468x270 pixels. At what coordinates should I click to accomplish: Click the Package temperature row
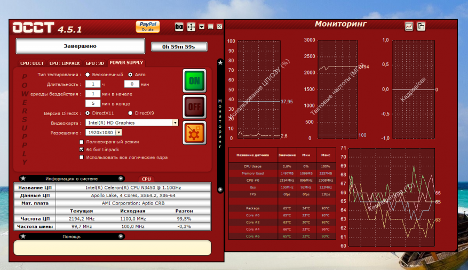(282, 208)
